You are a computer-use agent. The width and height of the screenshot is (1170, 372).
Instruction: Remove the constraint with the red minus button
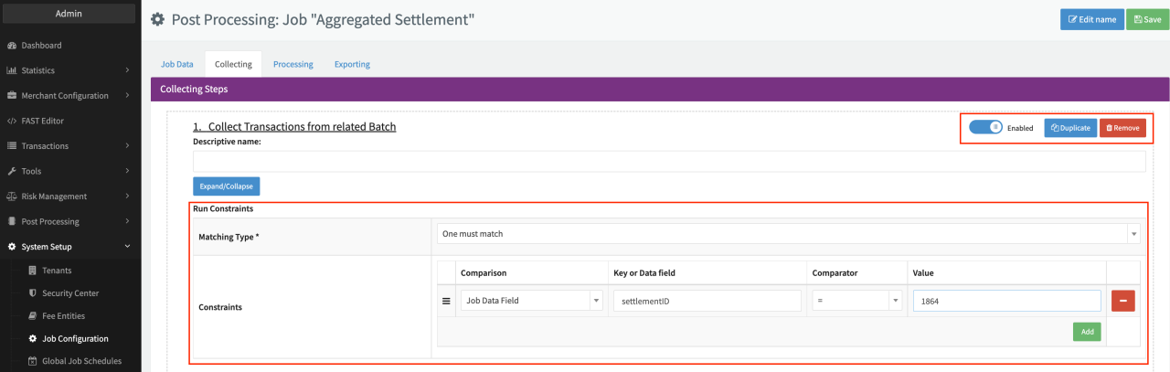(x=1122, y=301)
